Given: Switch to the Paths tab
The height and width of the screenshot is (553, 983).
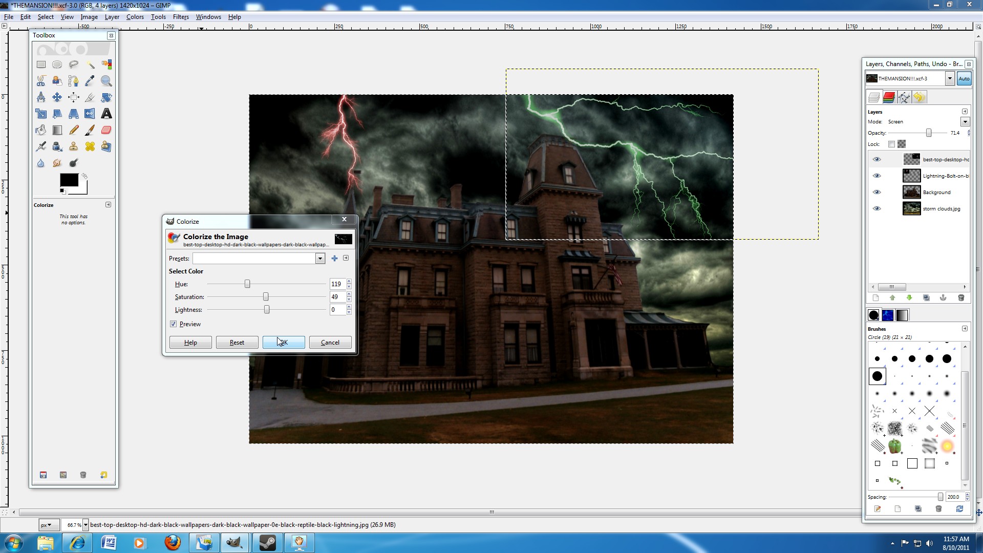Looking at the screenshot, I should (x=904, y=97).
